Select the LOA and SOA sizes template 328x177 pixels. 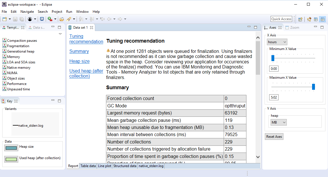pyautogui.click(x=19, y=62)
